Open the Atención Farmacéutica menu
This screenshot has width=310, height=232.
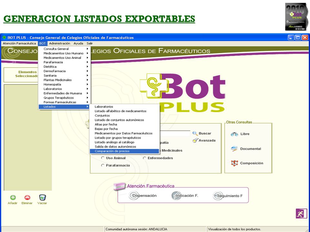19,43
